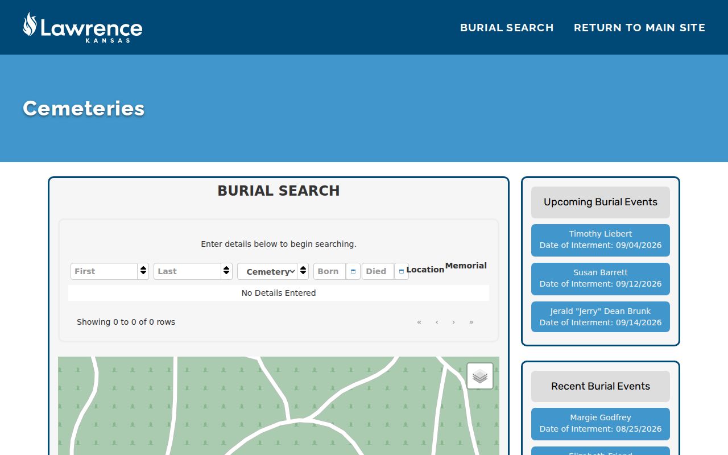Image resolution: width=728 pixels, height=455 pixels.
Task: View Margie Godfrey's recent burial event
Action: click(x=601, y=424)
